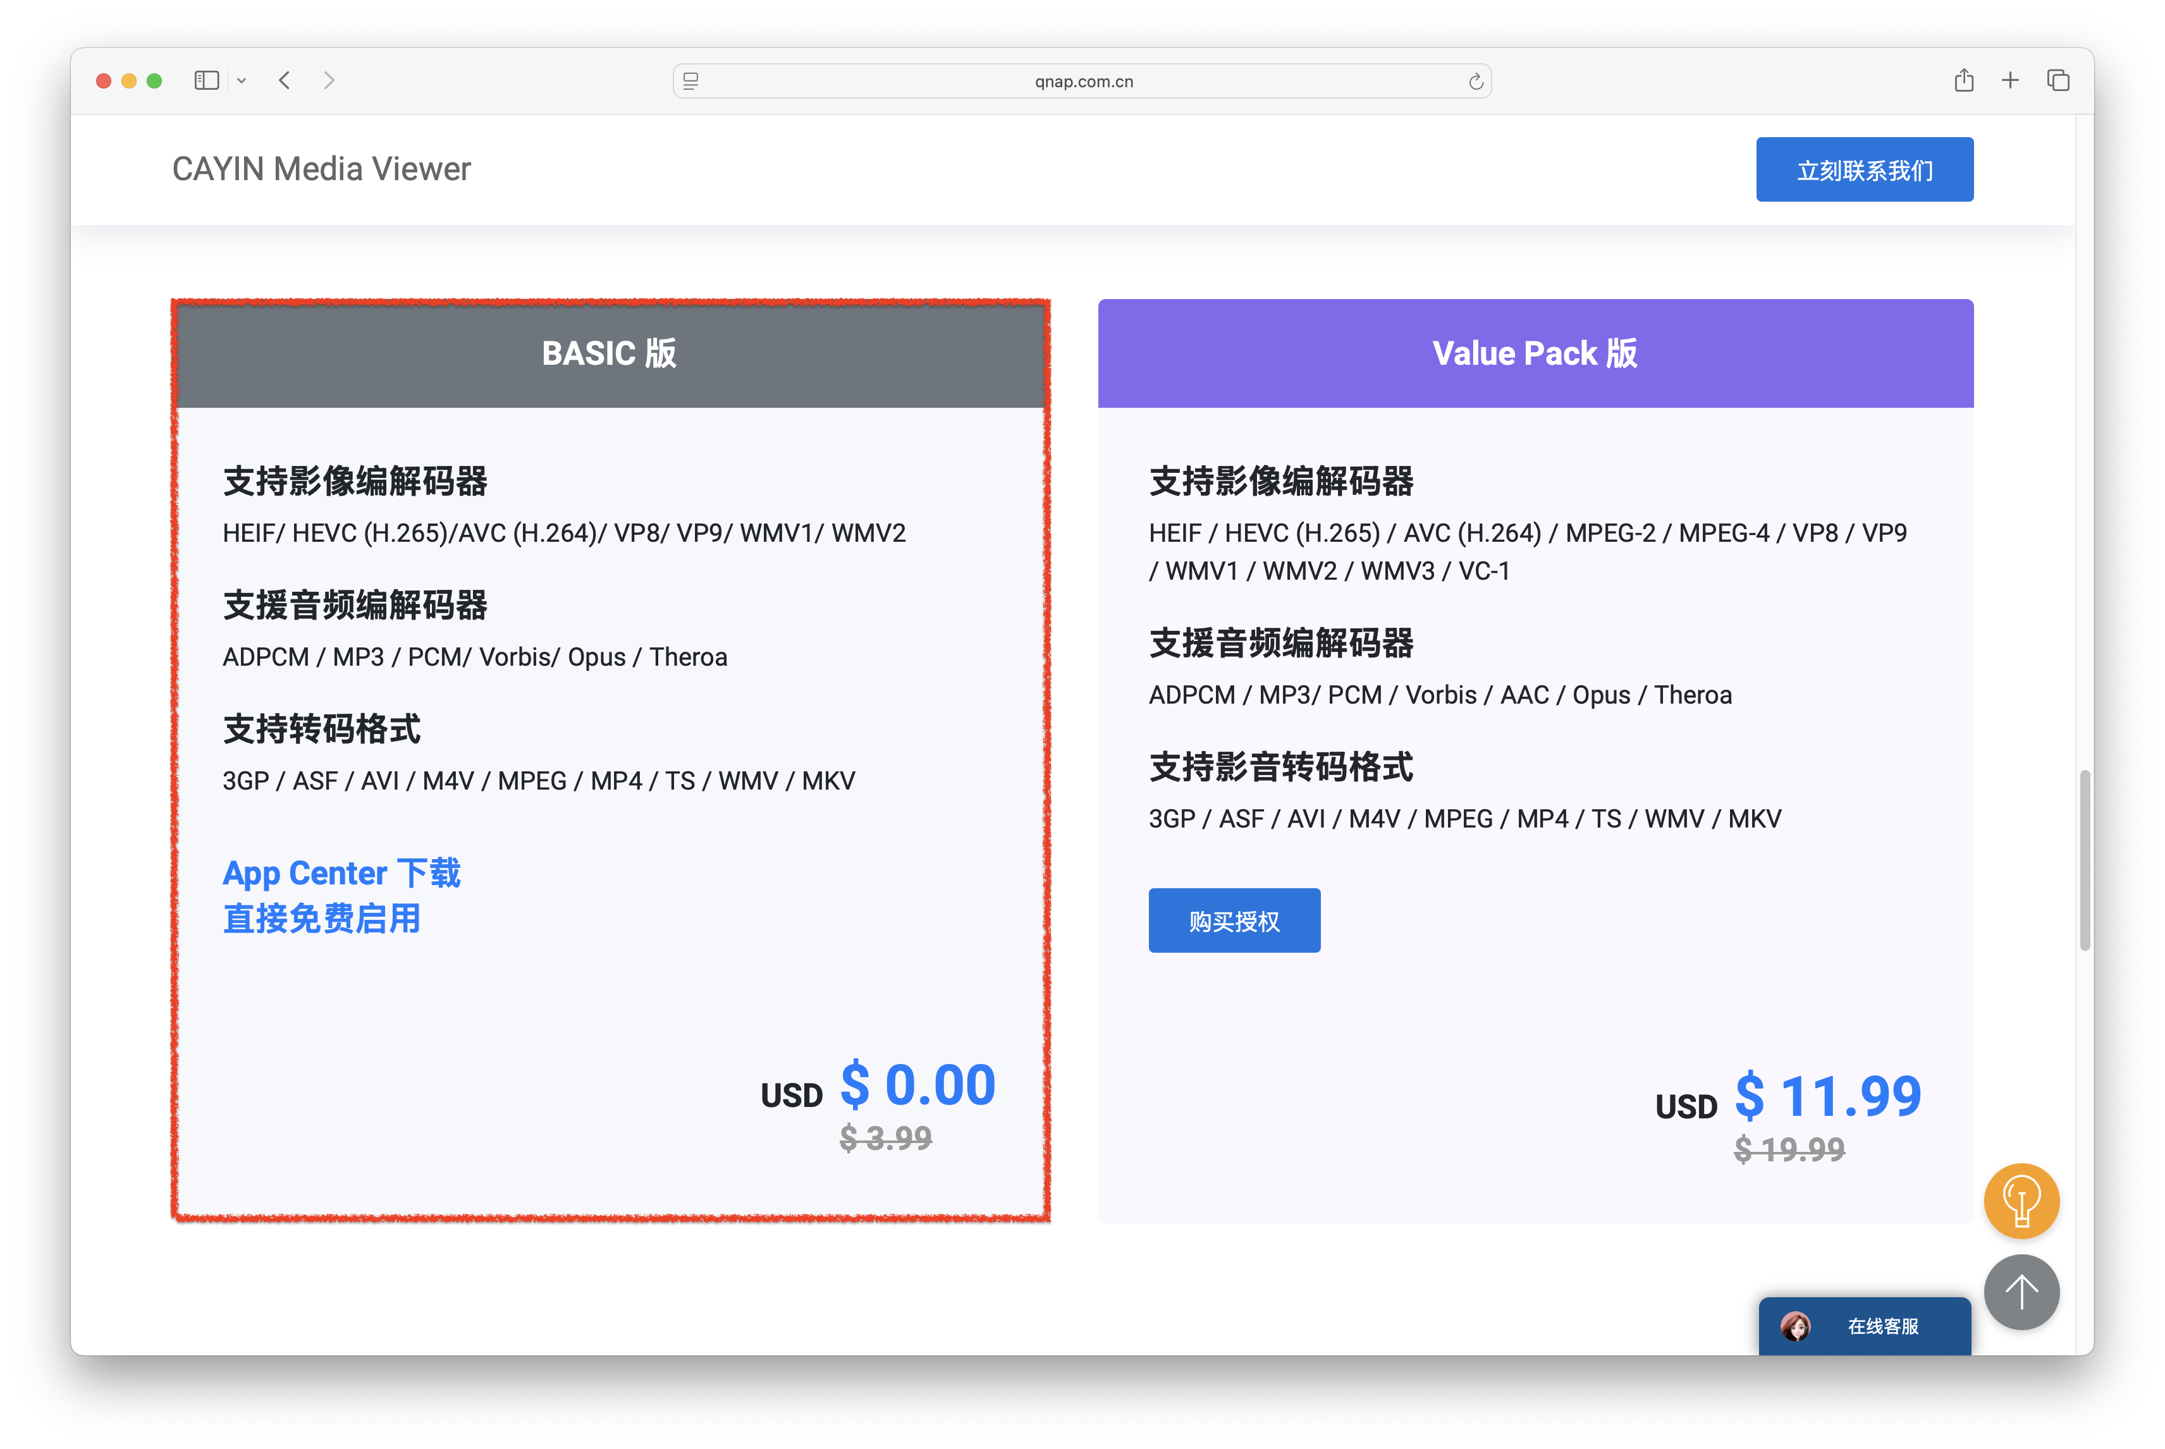Click the BASIC 版 header
Screen dimensions: 2165x1449
point(609,353)
